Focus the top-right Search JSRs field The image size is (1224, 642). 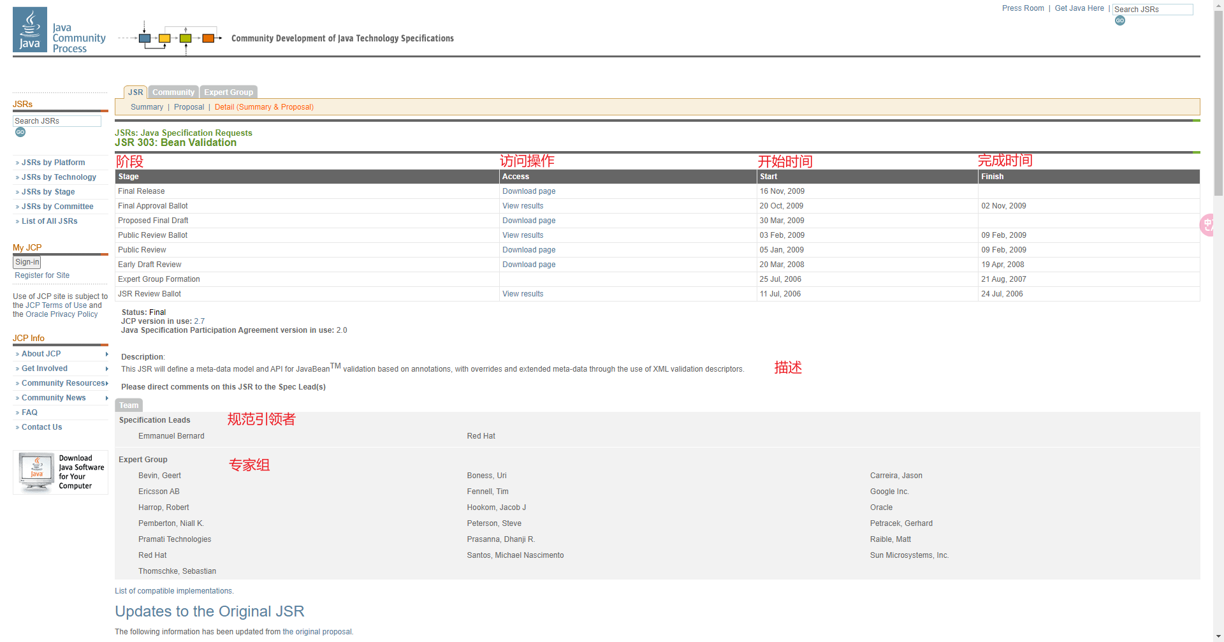pyautogui.click(x=1153, y=10)
